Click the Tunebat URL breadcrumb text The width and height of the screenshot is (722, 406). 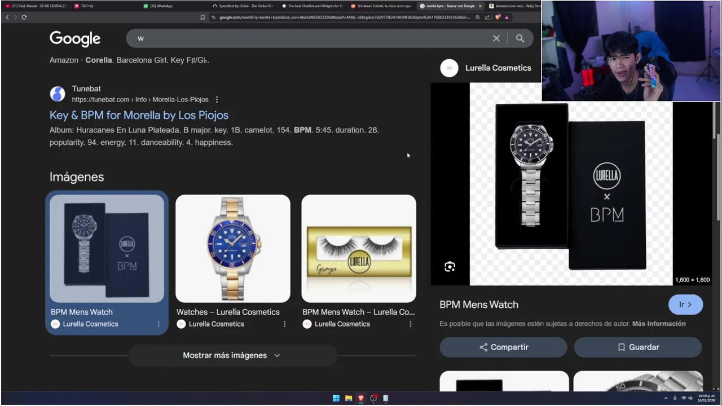pyautogui.click(x=140, y=99)
